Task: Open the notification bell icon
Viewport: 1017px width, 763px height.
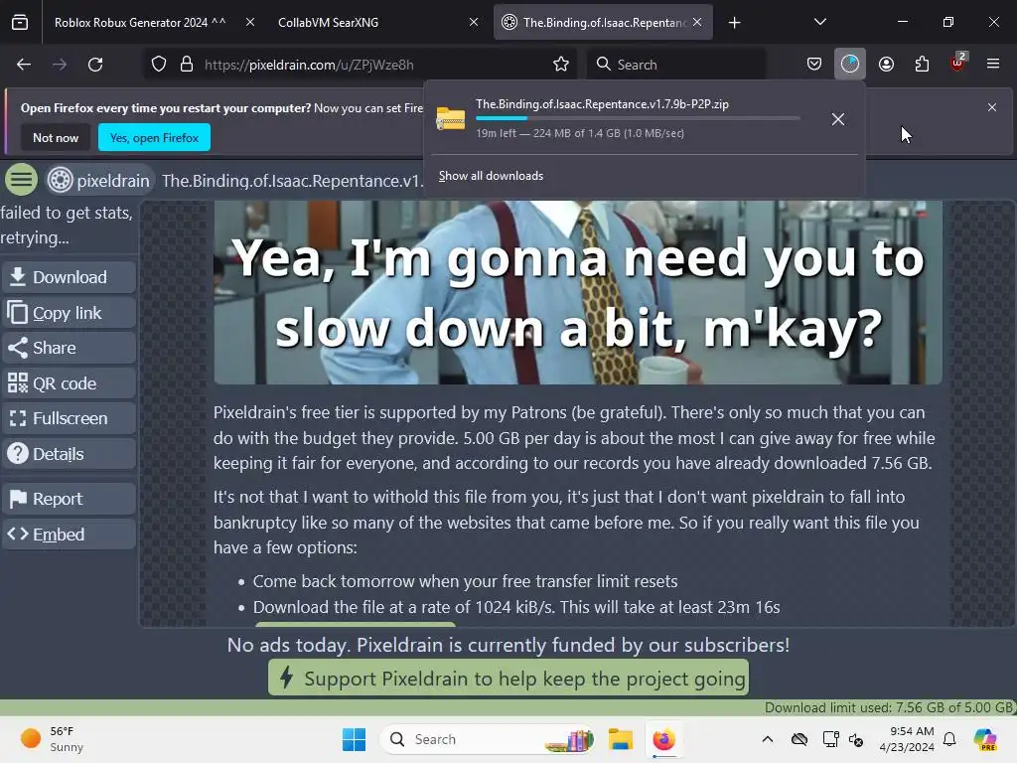Action: [949, 739]
